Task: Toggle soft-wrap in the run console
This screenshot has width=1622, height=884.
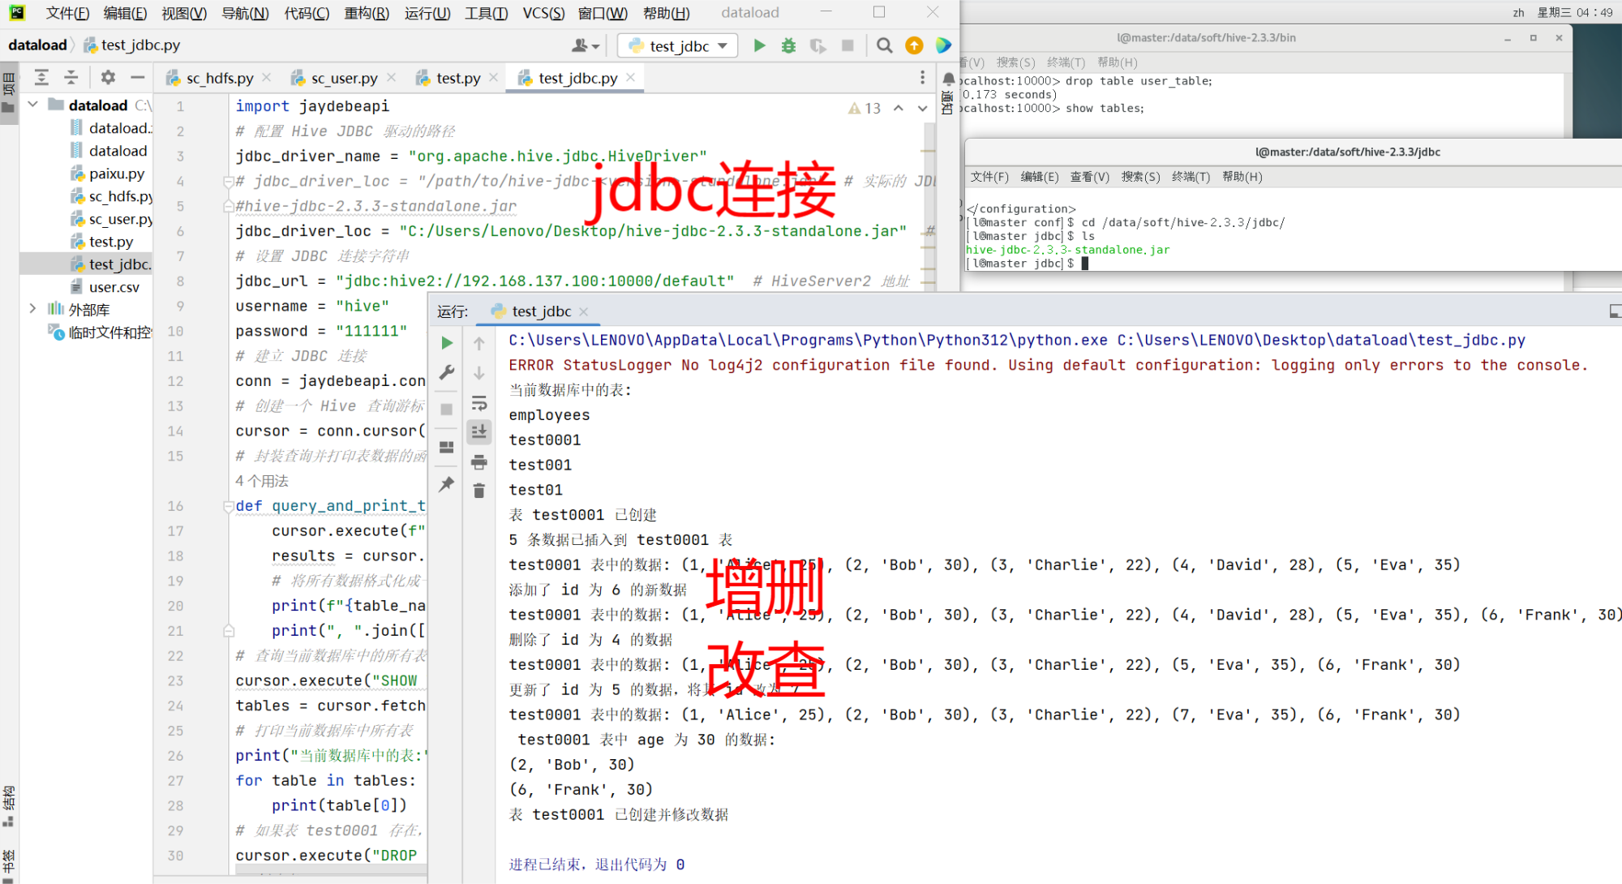Action: click(x=479, y=403)
